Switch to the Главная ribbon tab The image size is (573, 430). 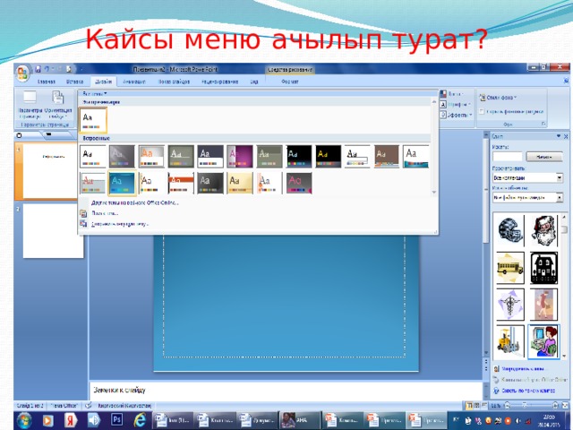pos(47,82)
